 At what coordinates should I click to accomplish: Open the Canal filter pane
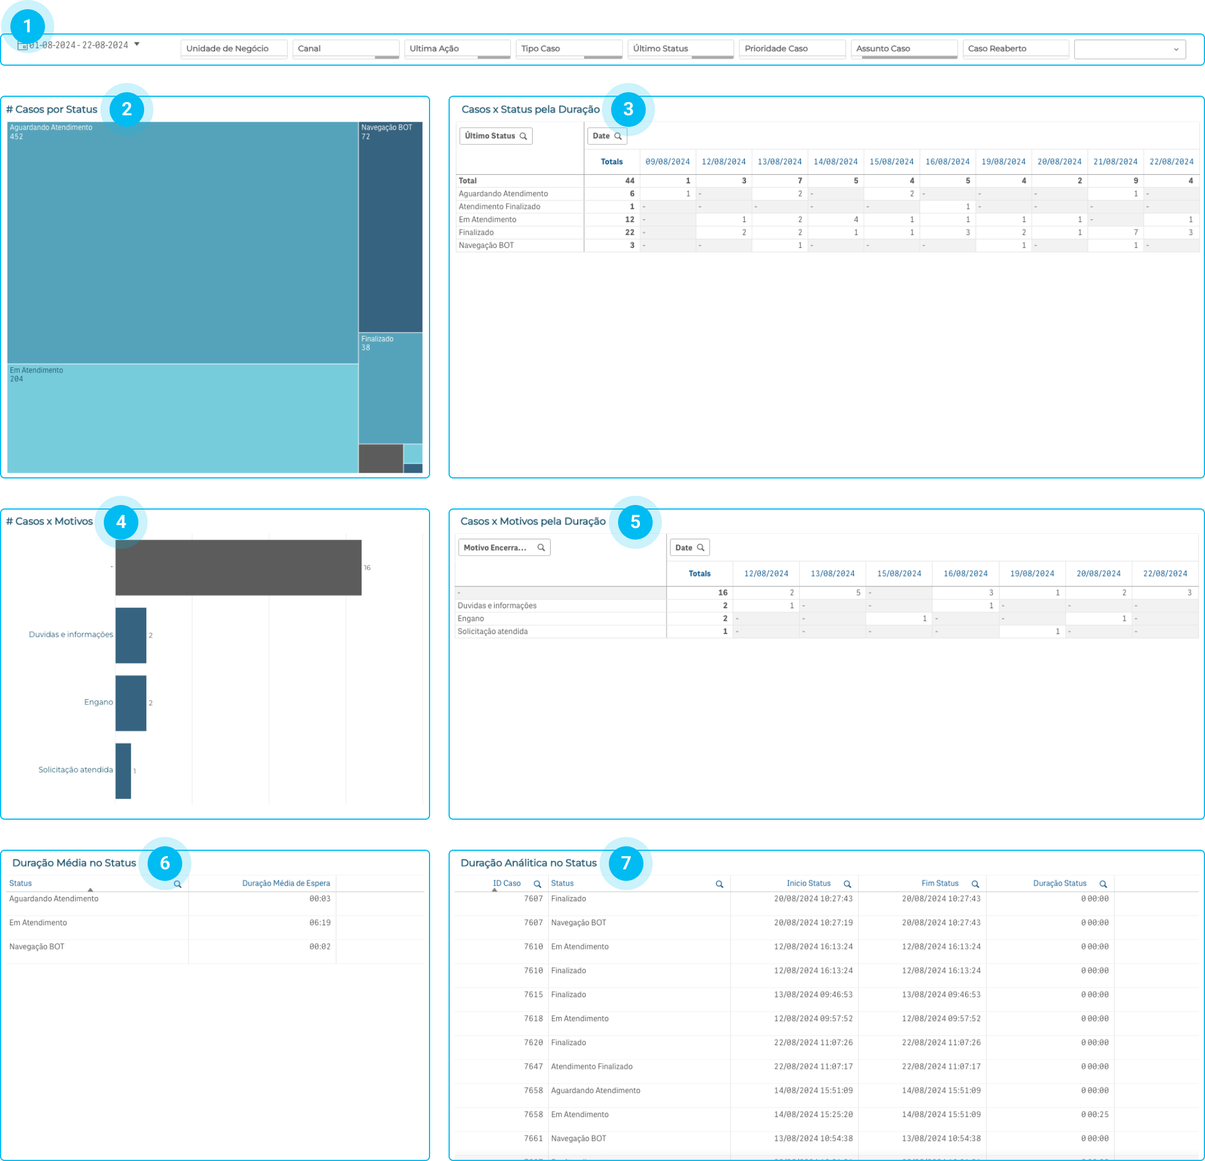click(345, 48)
